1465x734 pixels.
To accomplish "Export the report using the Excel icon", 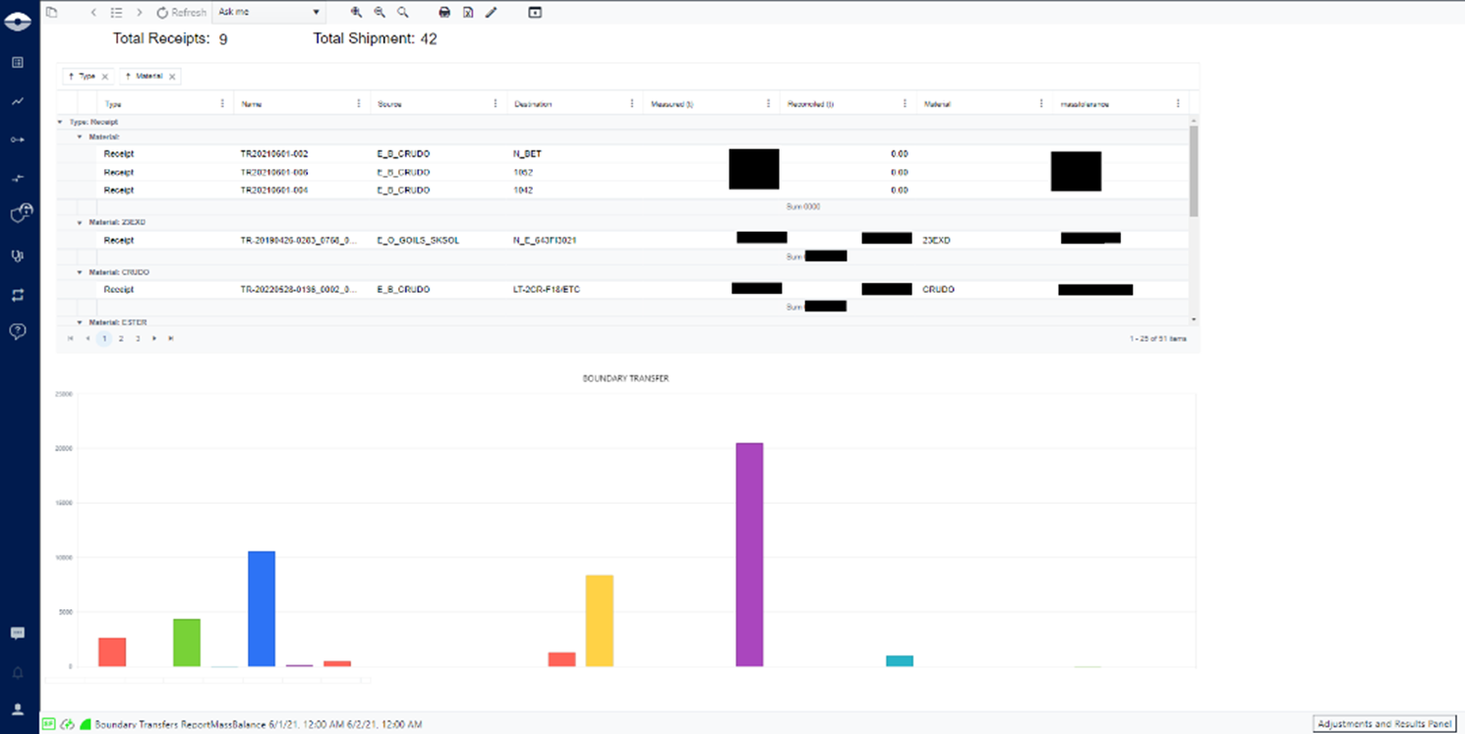I will click(468, 13).
